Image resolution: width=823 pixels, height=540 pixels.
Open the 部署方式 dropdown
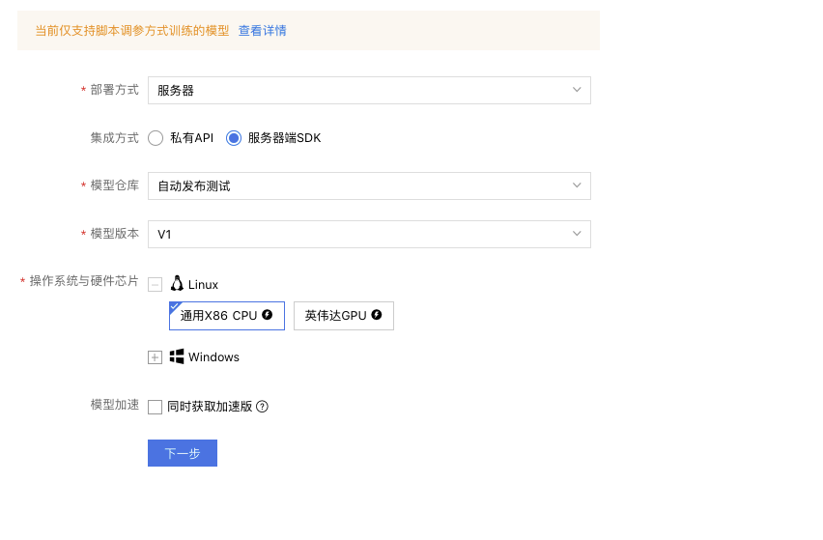point(369,90)
